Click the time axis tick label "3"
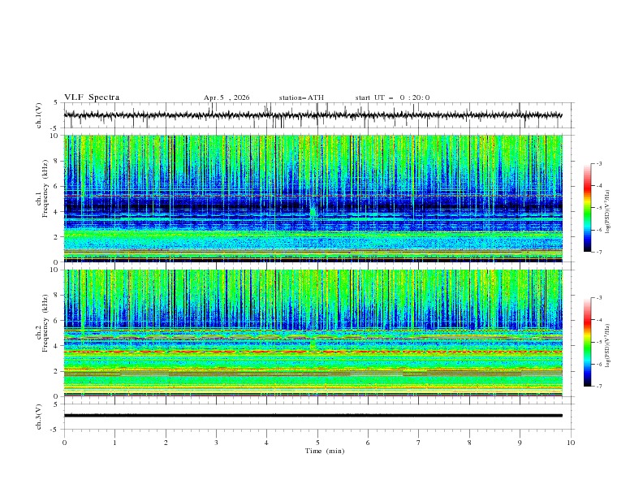The height and width of the screenshot is (497, 643). pos(216,443)
